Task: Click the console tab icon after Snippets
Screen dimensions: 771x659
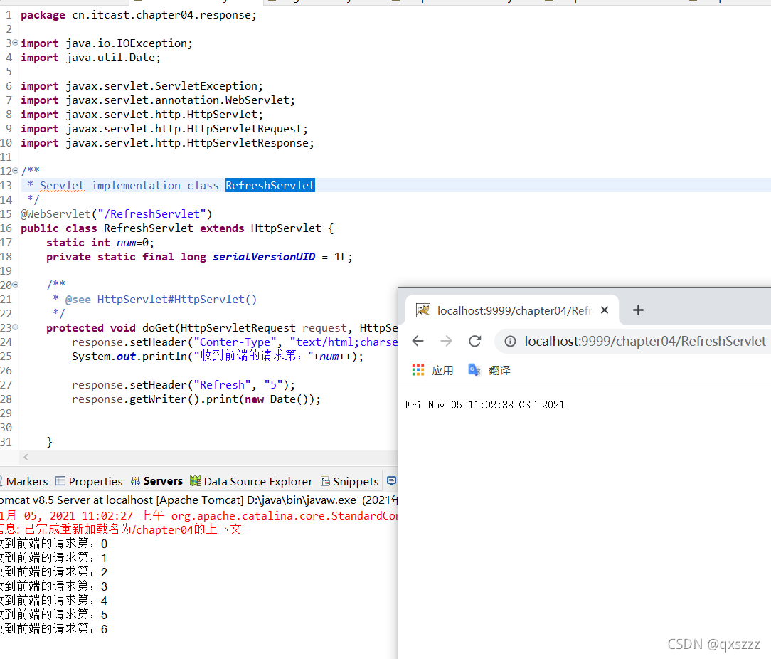Action: coord(391,481)
